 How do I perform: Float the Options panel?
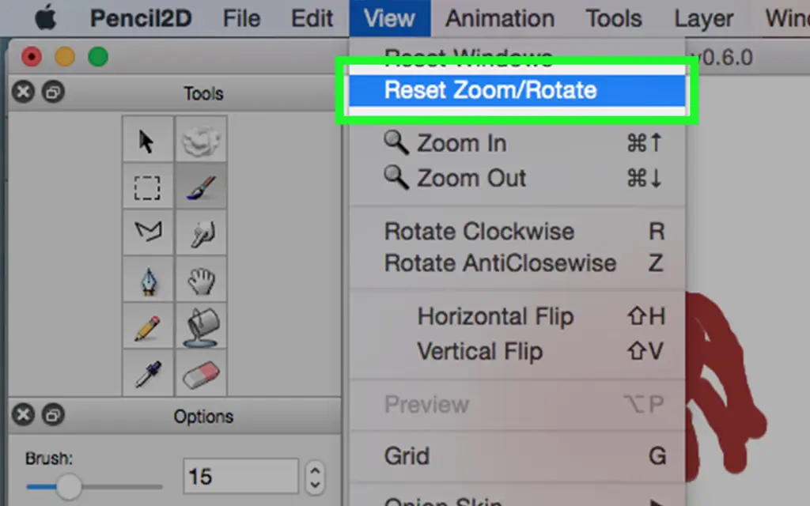(53, 415)
